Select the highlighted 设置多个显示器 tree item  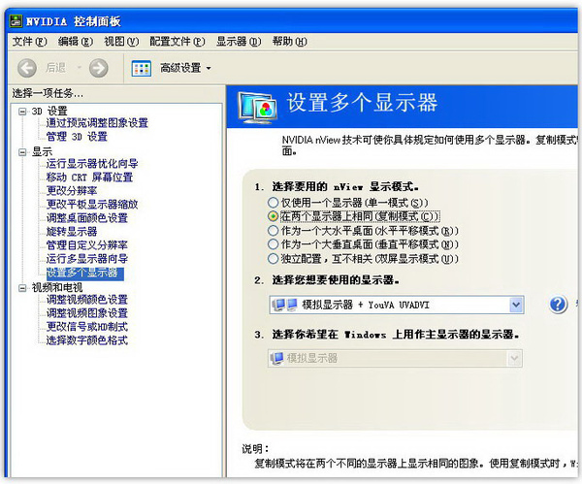85,273
